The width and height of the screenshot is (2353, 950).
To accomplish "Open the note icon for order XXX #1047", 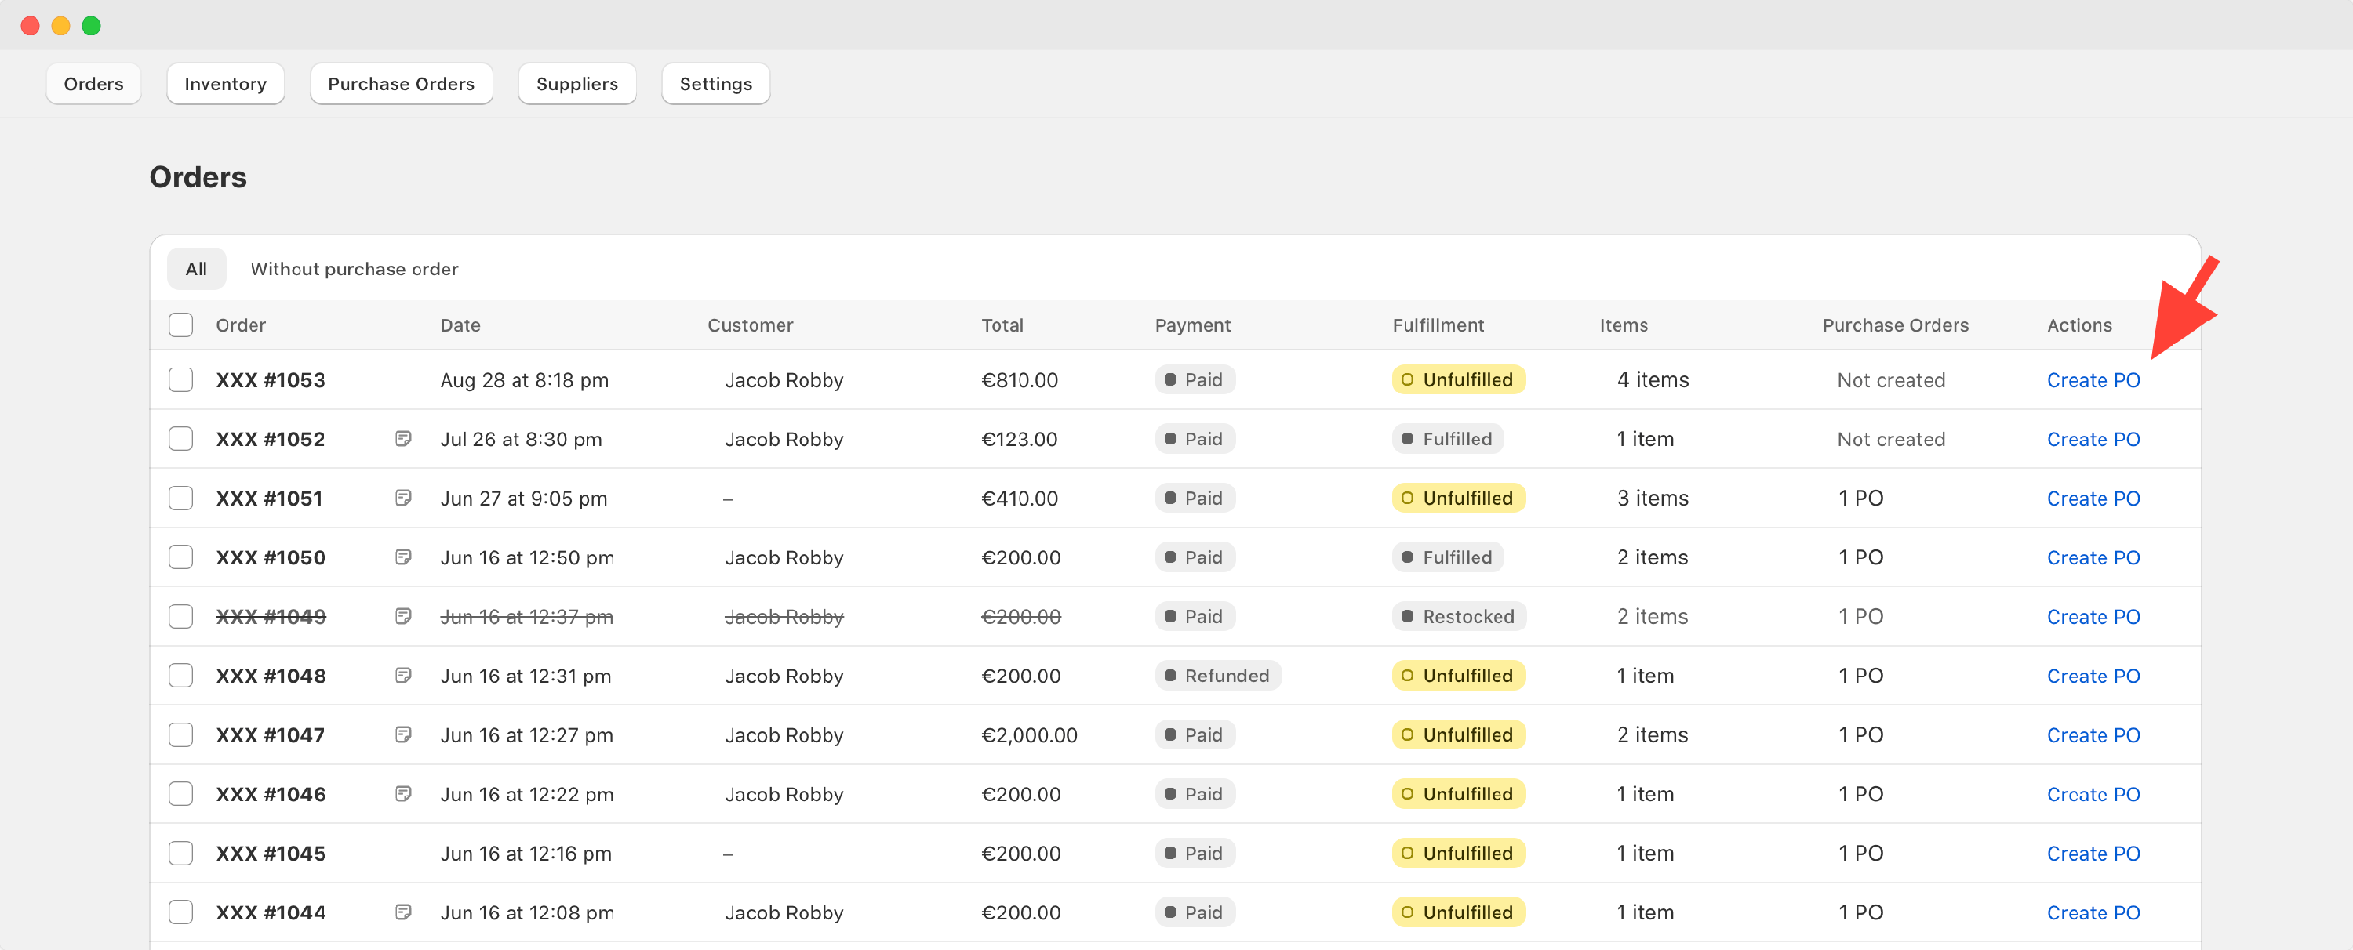I will tap(403, 734).
